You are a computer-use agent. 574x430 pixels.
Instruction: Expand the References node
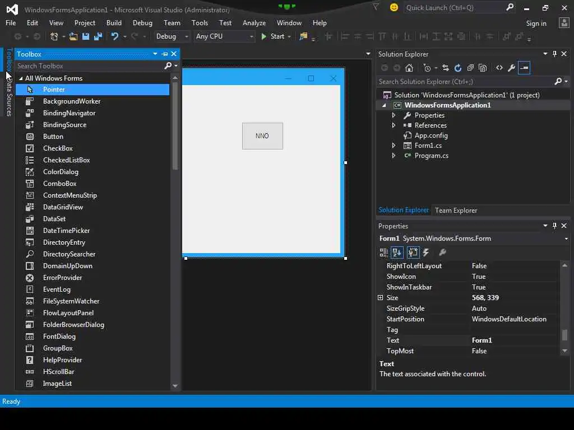[x=394, y=125]
